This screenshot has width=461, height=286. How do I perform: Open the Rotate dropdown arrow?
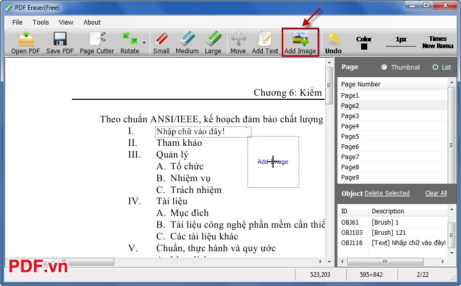click(144, 43)
